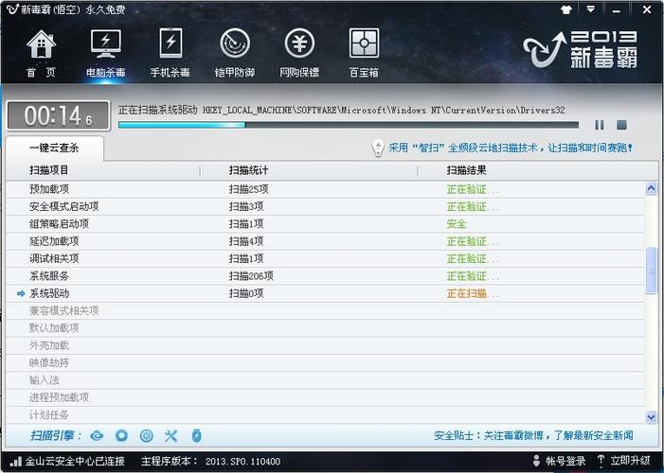Screen dimensions: 664x473
Task: Click the gear-shaped scan engine icon
Action: 146,435
